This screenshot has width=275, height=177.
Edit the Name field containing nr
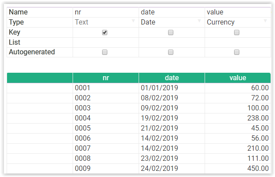click(106, 12)
